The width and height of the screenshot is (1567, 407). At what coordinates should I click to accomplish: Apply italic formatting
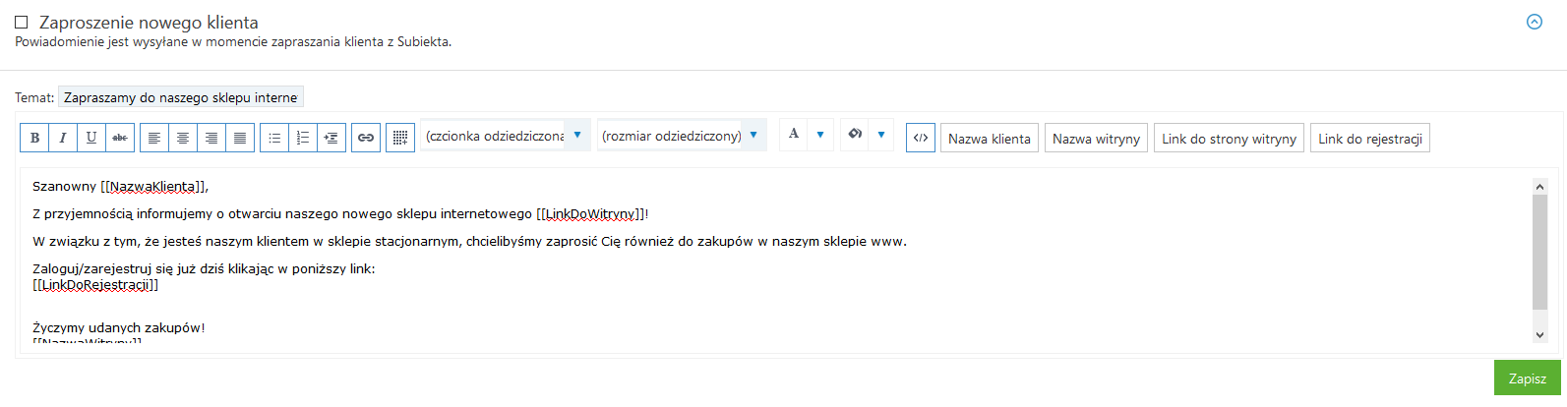tap(63, 138)
